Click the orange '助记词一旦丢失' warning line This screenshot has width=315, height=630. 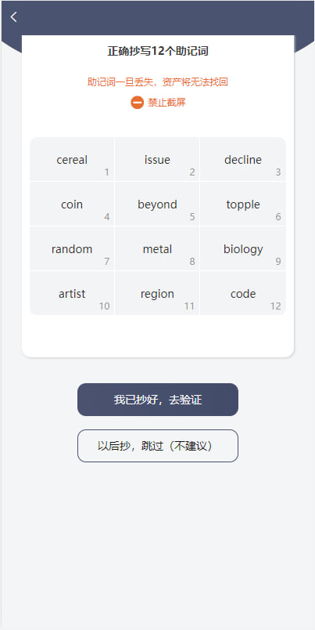(158, 82)
